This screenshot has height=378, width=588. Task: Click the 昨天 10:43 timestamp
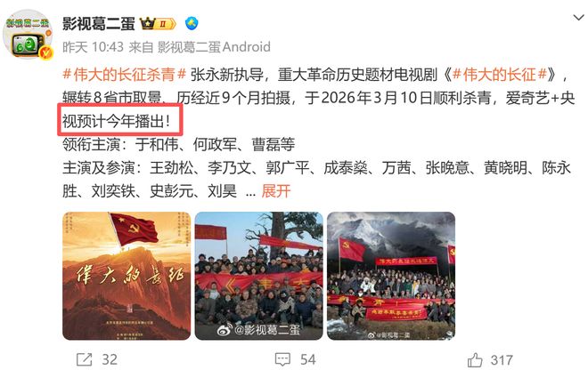point(93,47)
